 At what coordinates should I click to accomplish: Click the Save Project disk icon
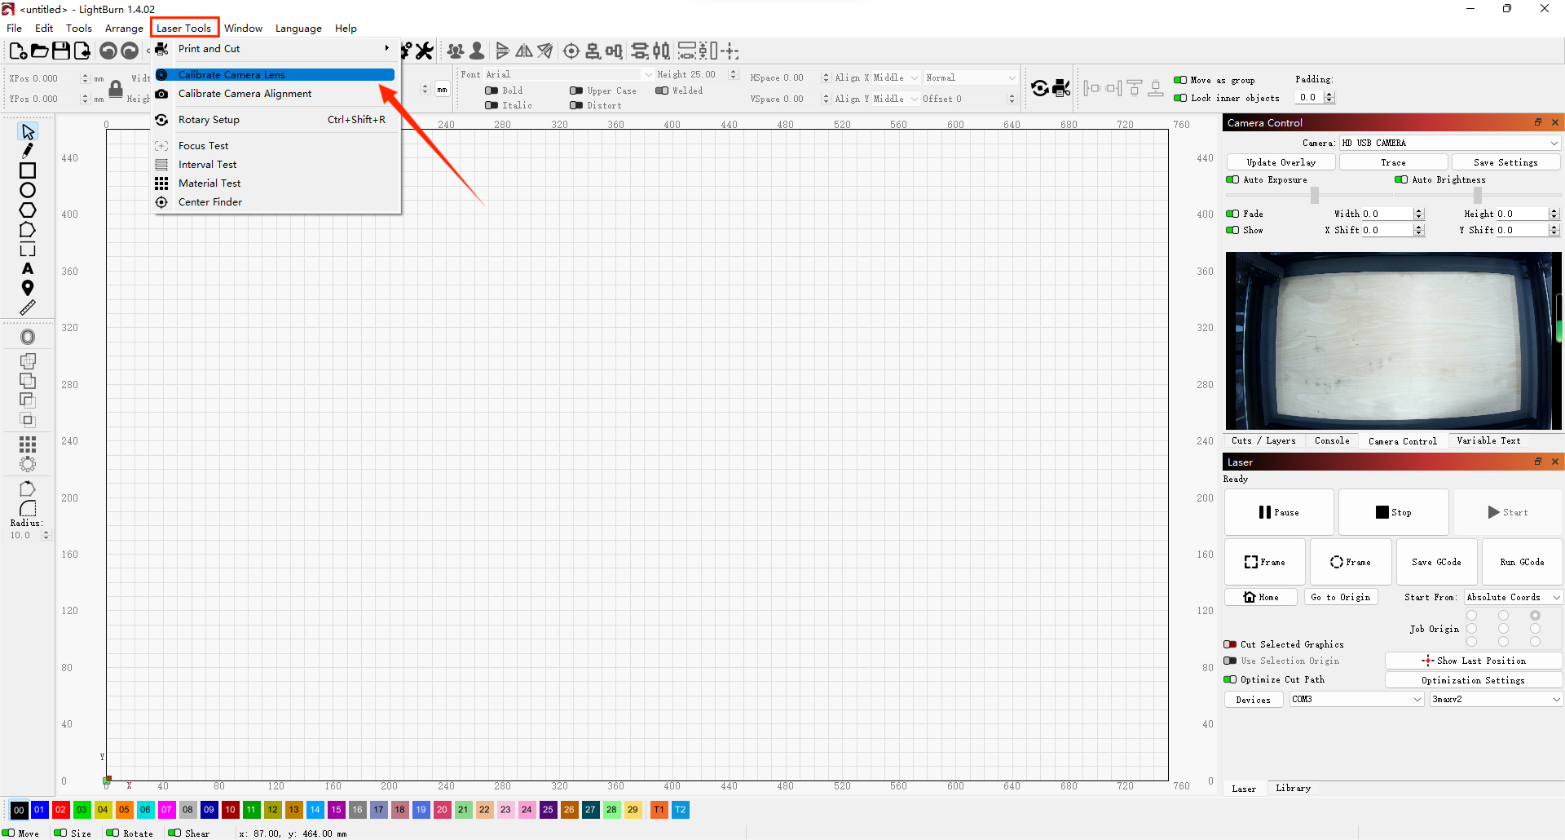61,51
